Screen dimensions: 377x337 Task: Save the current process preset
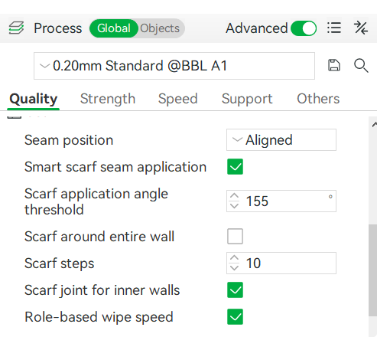(x=334, y=65)
